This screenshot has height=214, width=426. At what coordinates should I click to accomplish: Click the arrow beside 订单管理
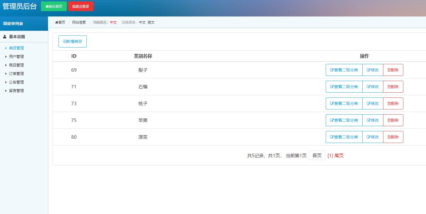[x=6, y=74]
